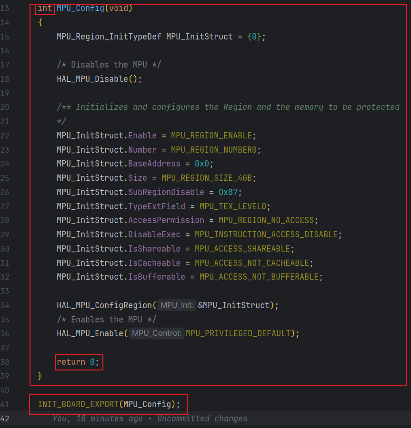Place cursor on MPU_REGION_NO_ACCESS
Image resolution: width=411 pixels, height=428 pixels.
[x=266, y=220]
